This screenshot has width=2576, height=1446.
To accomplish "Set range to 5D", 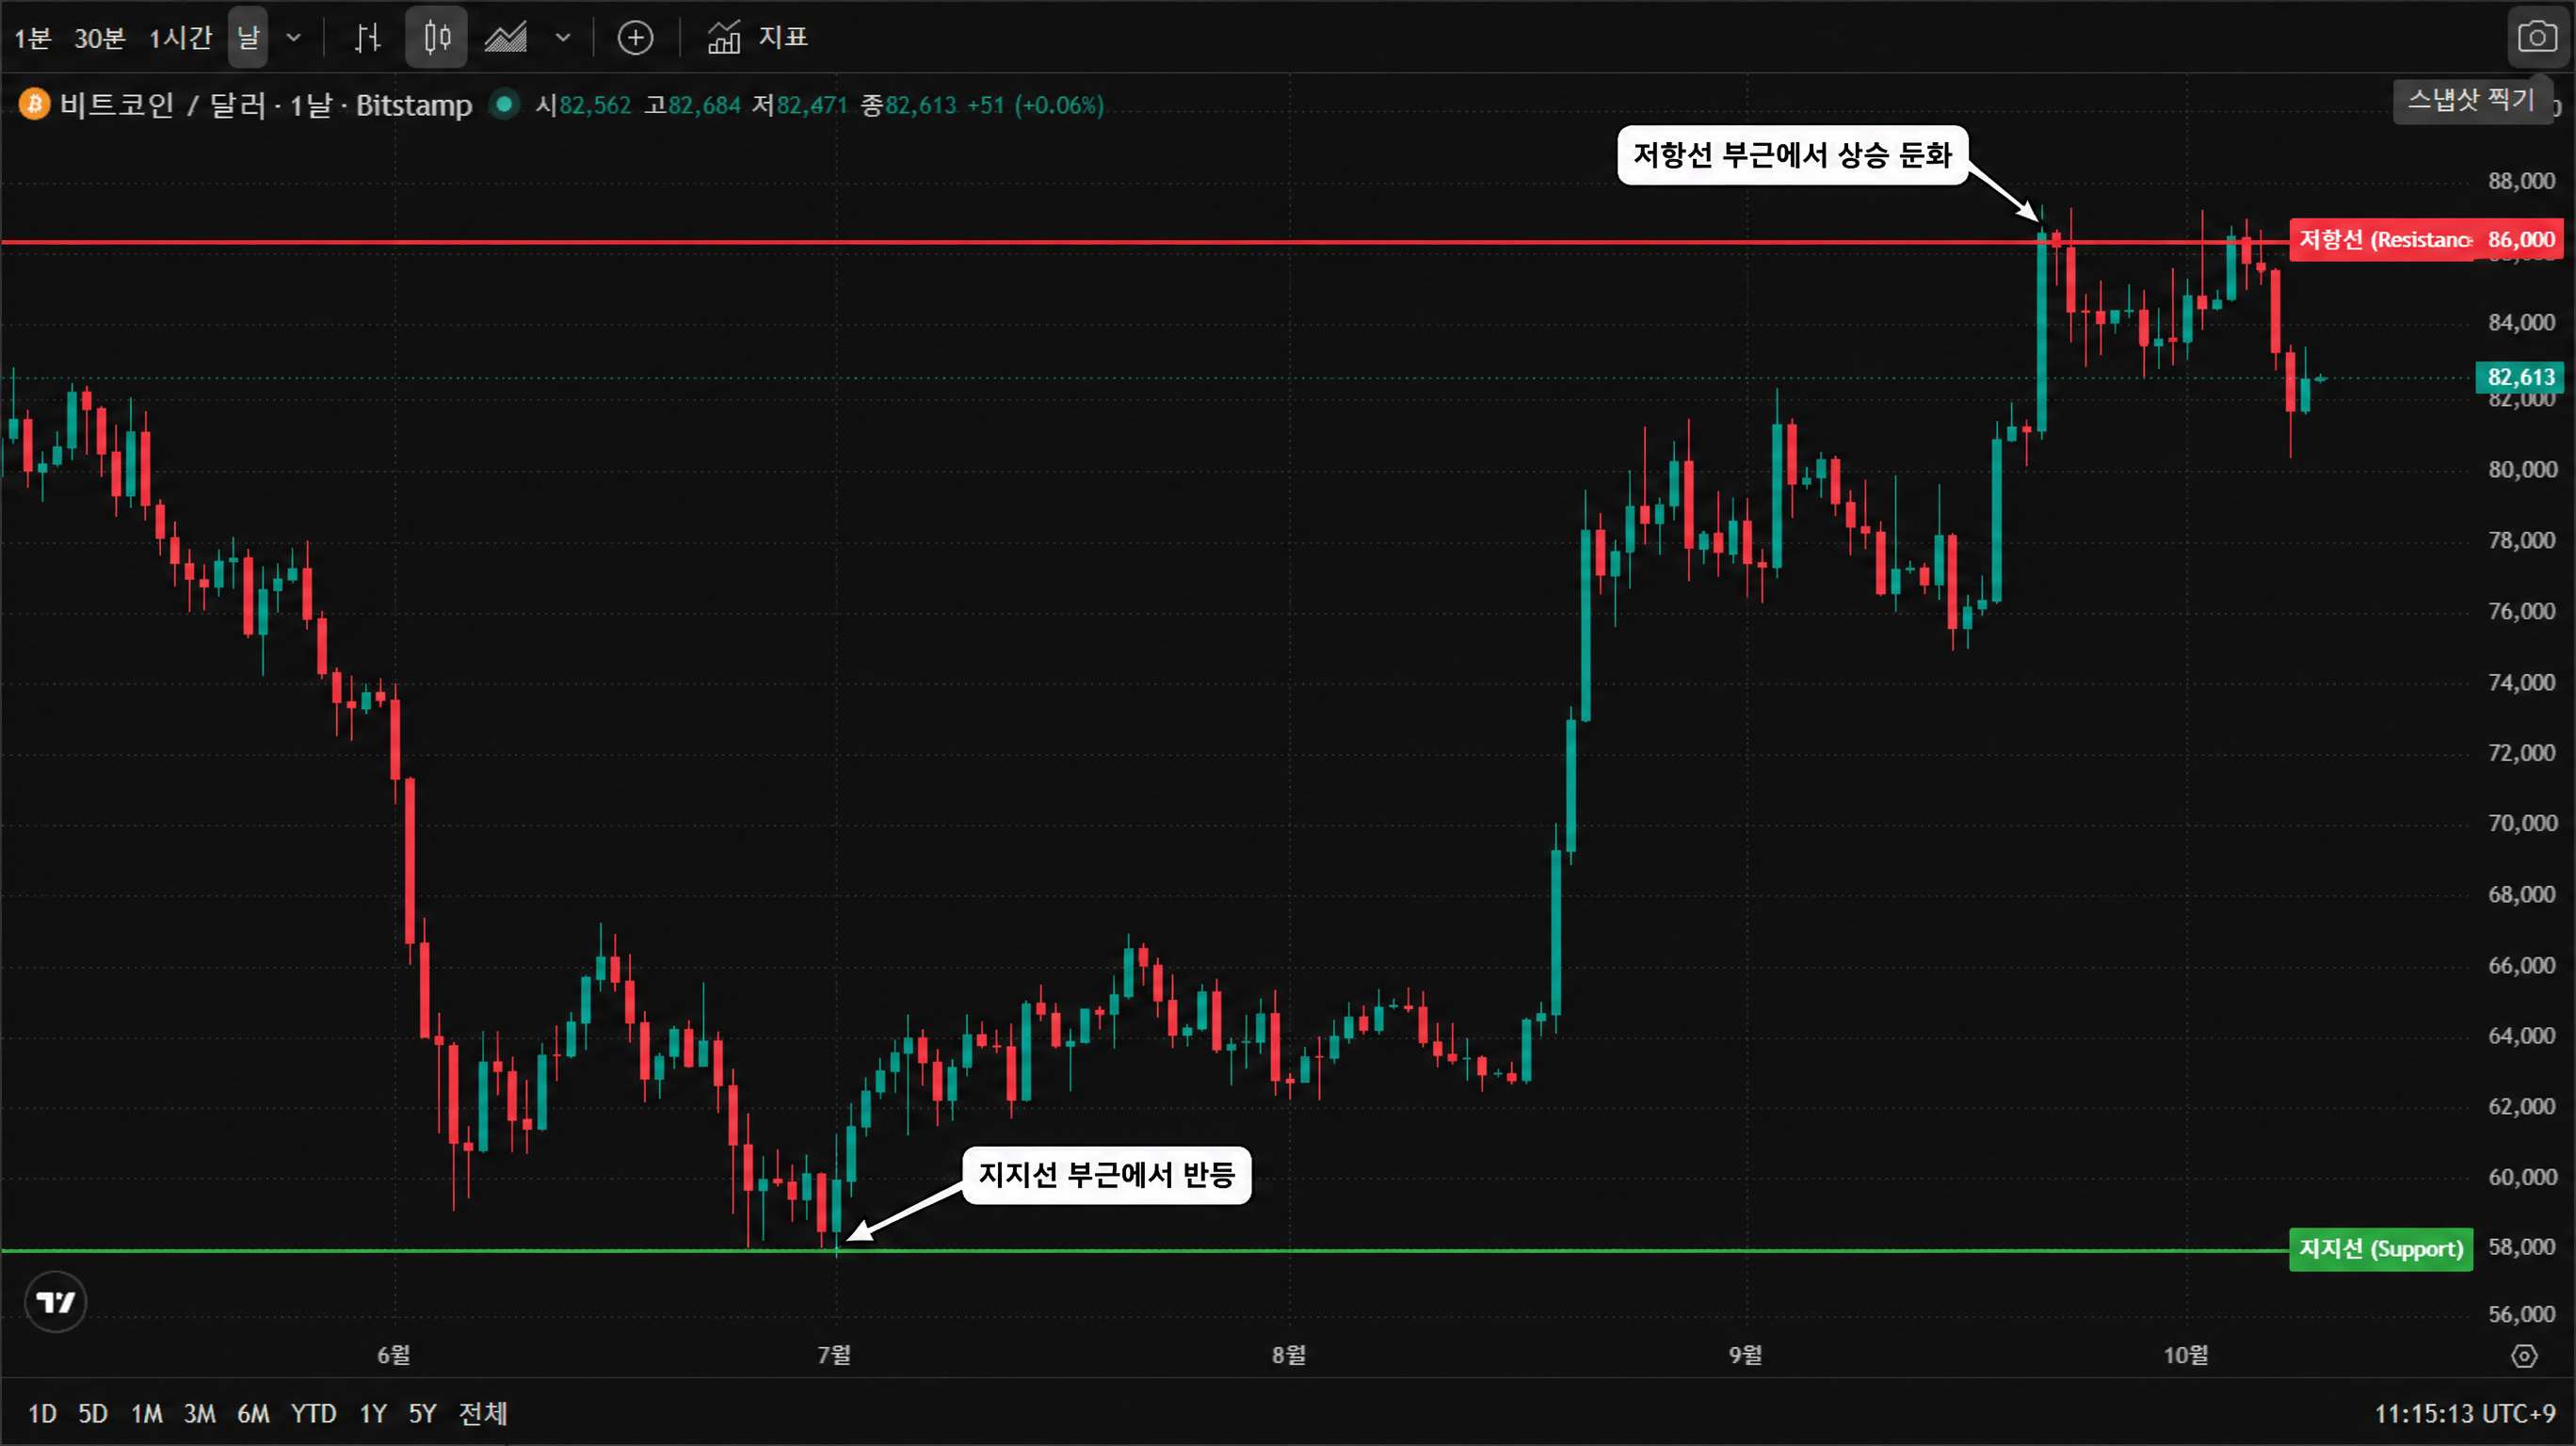I will 93,1413.
